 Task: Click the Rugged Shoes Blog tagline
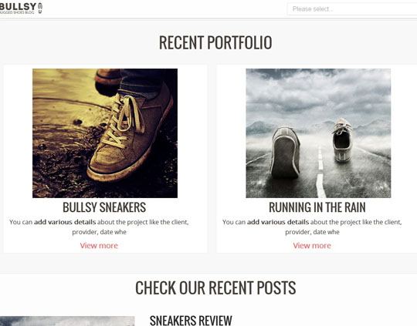pos(17,12)
